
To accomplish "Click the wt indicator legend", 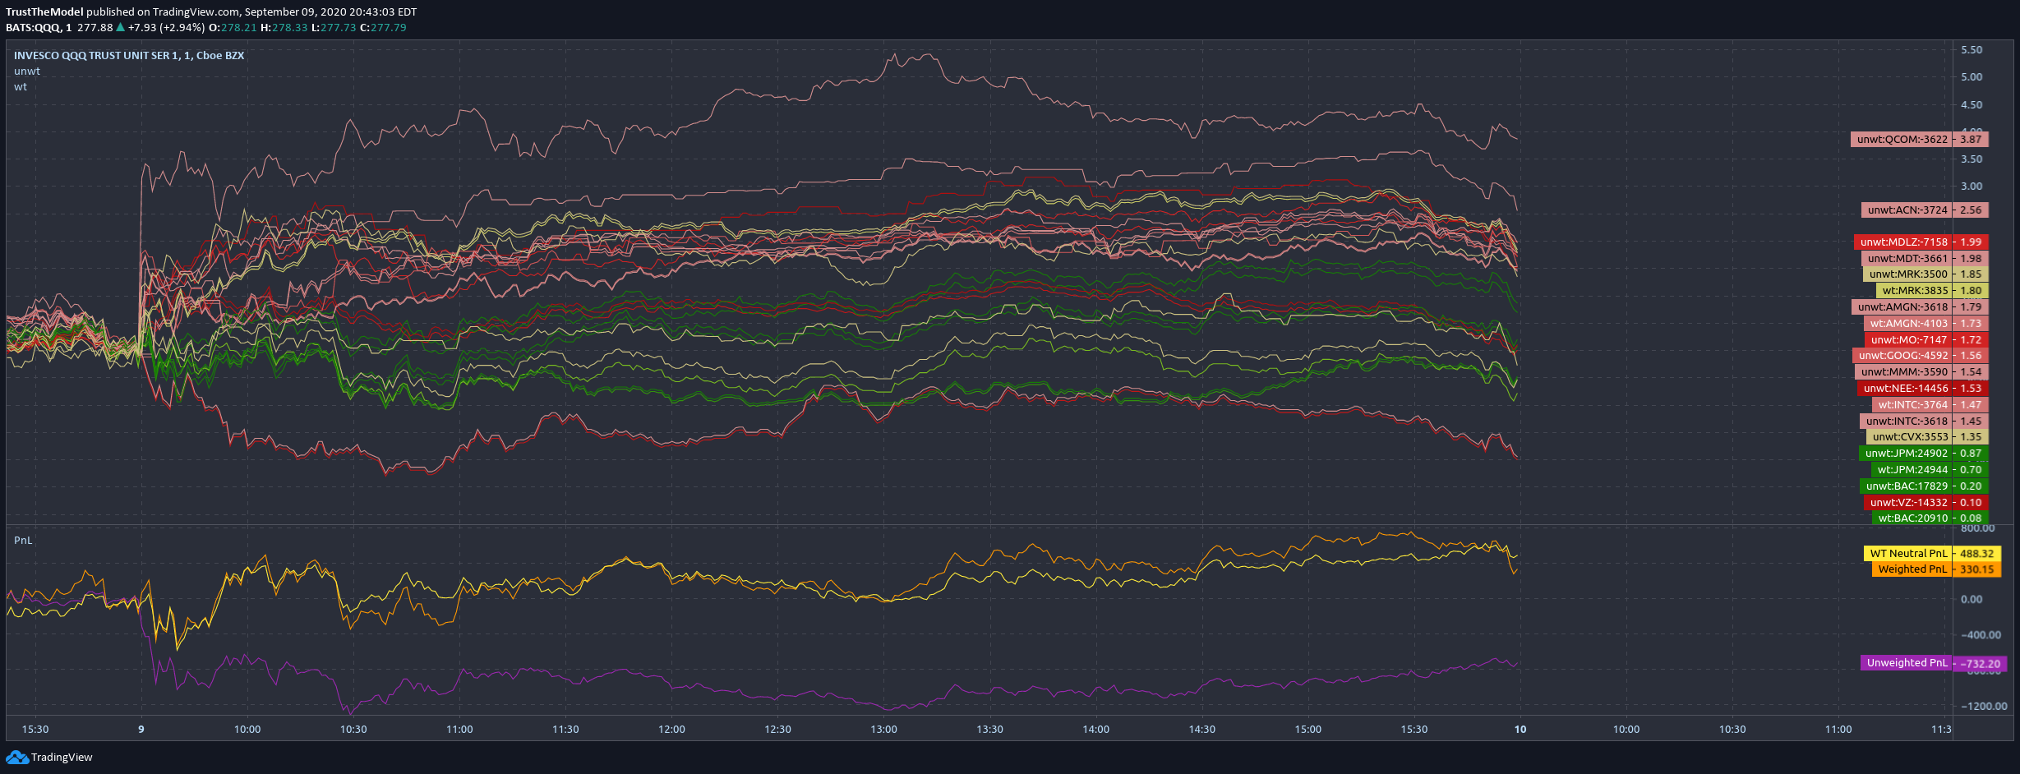I will (x=21, y=87).
